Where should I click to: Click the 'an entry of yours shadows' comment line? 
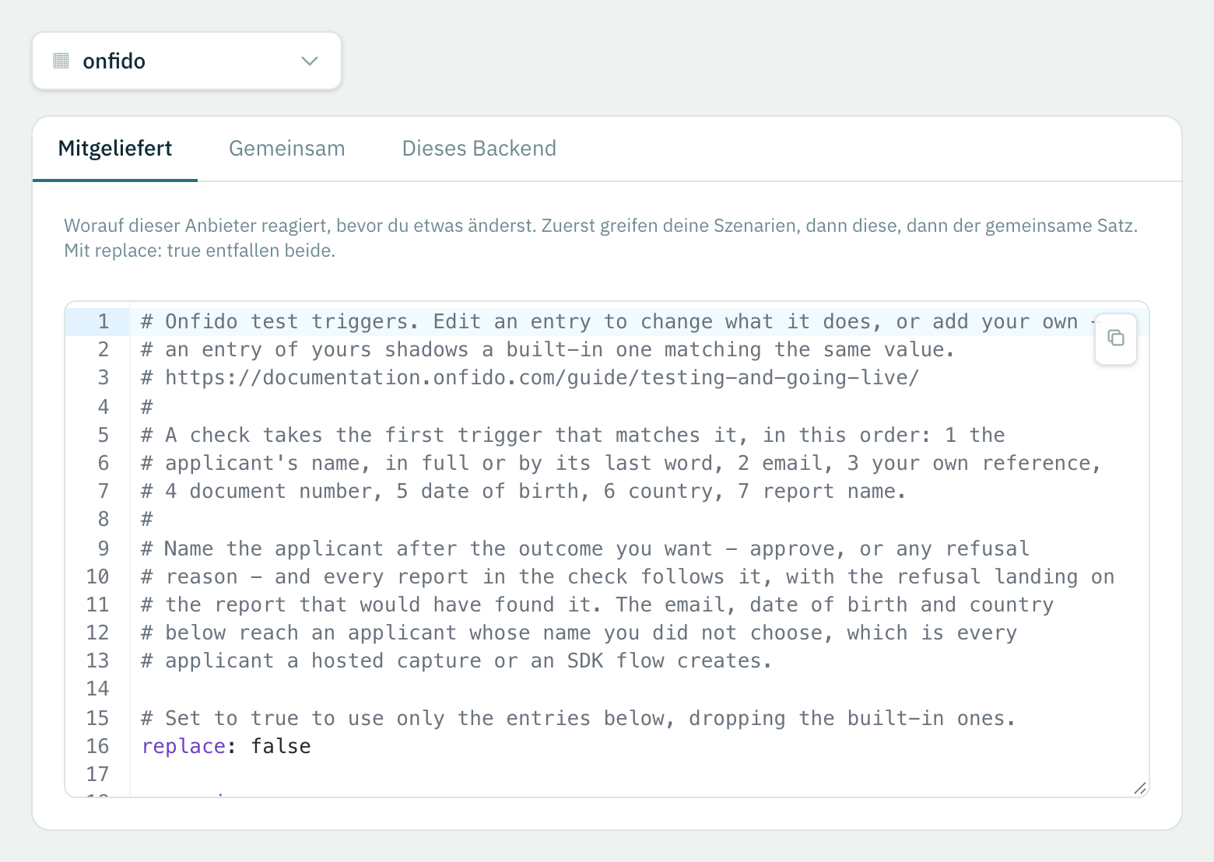click(x=548, y=350)
